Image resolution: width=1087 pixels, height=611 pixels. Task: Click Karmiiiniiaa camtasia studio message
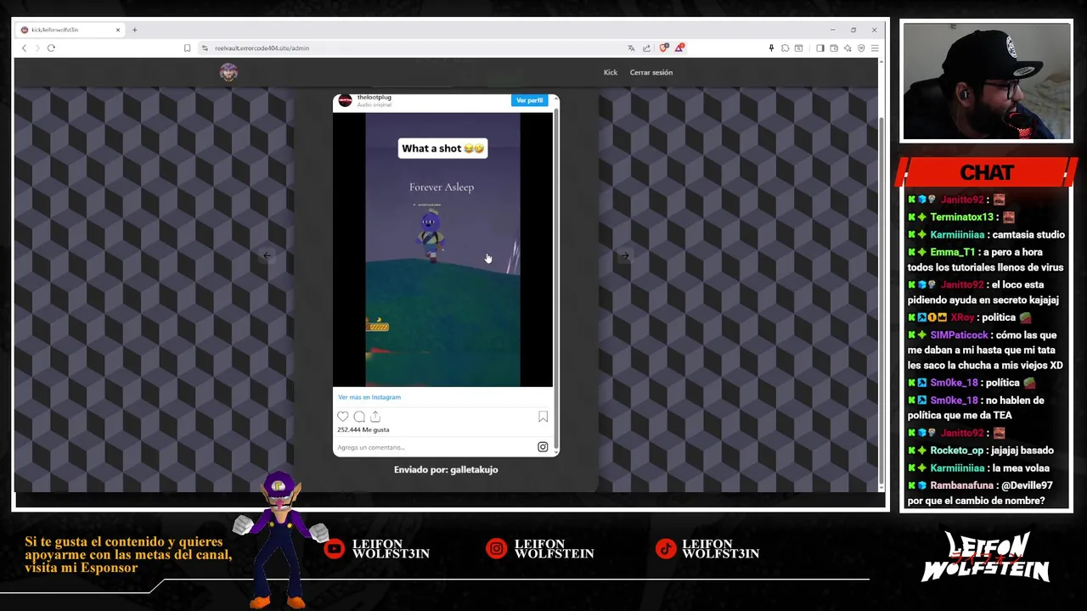(x=986, y=235)
